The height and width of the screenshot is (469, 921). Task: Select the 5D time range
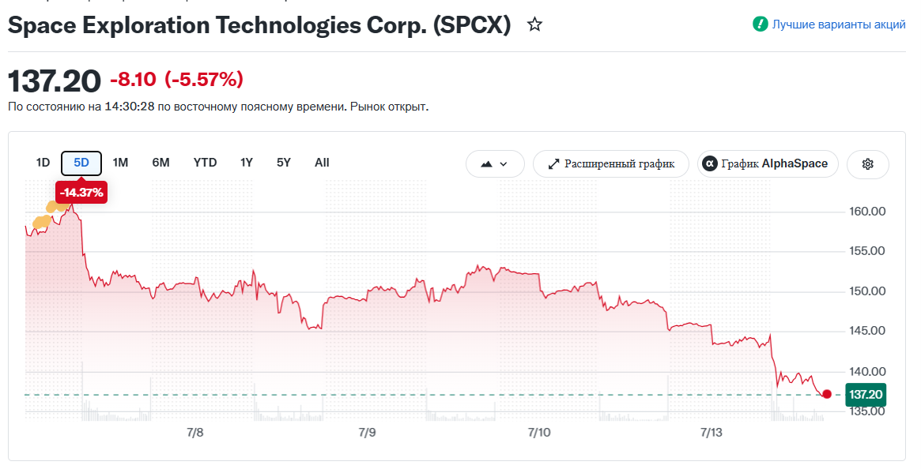[81, 163]
